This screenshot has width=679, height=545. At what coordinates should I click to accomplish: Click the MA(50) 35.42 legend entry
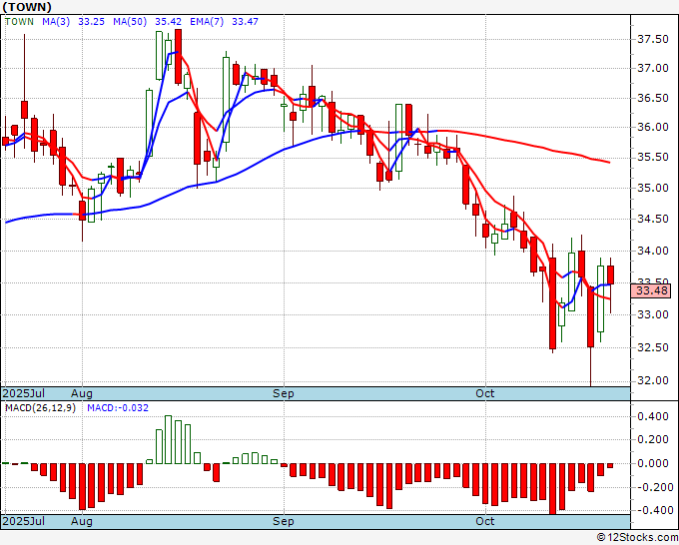pyautogui.click(x=147, y=22)
